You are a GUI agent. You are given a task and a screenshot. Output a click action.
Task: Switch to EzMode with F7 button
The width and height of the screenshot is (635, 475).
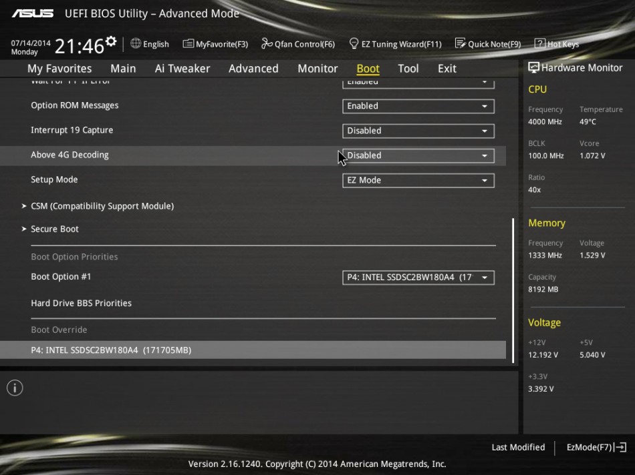click(594, 447)
